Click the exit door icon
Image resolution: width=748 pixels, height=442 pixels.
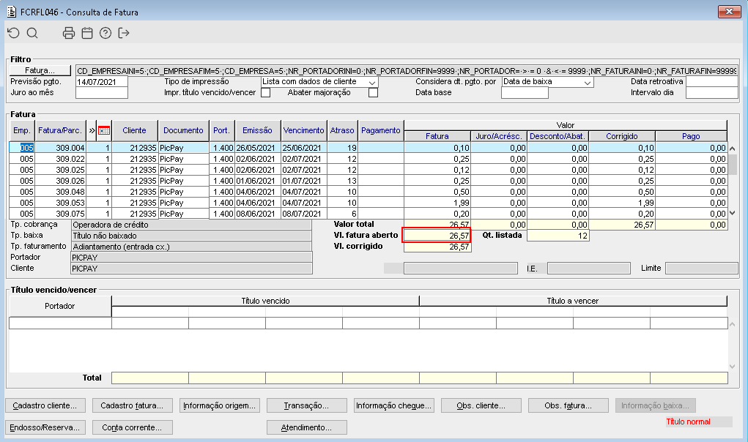point(124,33)
